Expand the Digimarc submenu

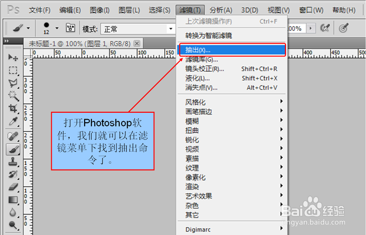pyautogui.click(x=231, y=230)
